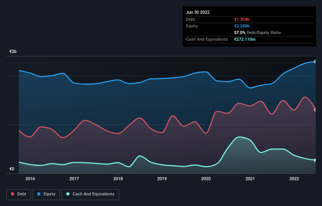The height and width of the screenshot is (206, 322).
Task: Click the Jun 30 2022 tooltip date
Action: tap(198, 12)
